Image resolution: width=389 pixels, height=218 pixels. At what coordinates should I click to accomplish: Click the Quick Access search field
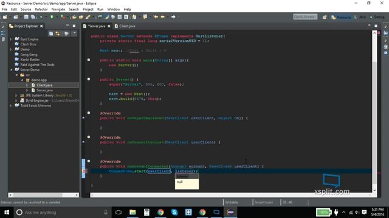(x=305, y=16)
